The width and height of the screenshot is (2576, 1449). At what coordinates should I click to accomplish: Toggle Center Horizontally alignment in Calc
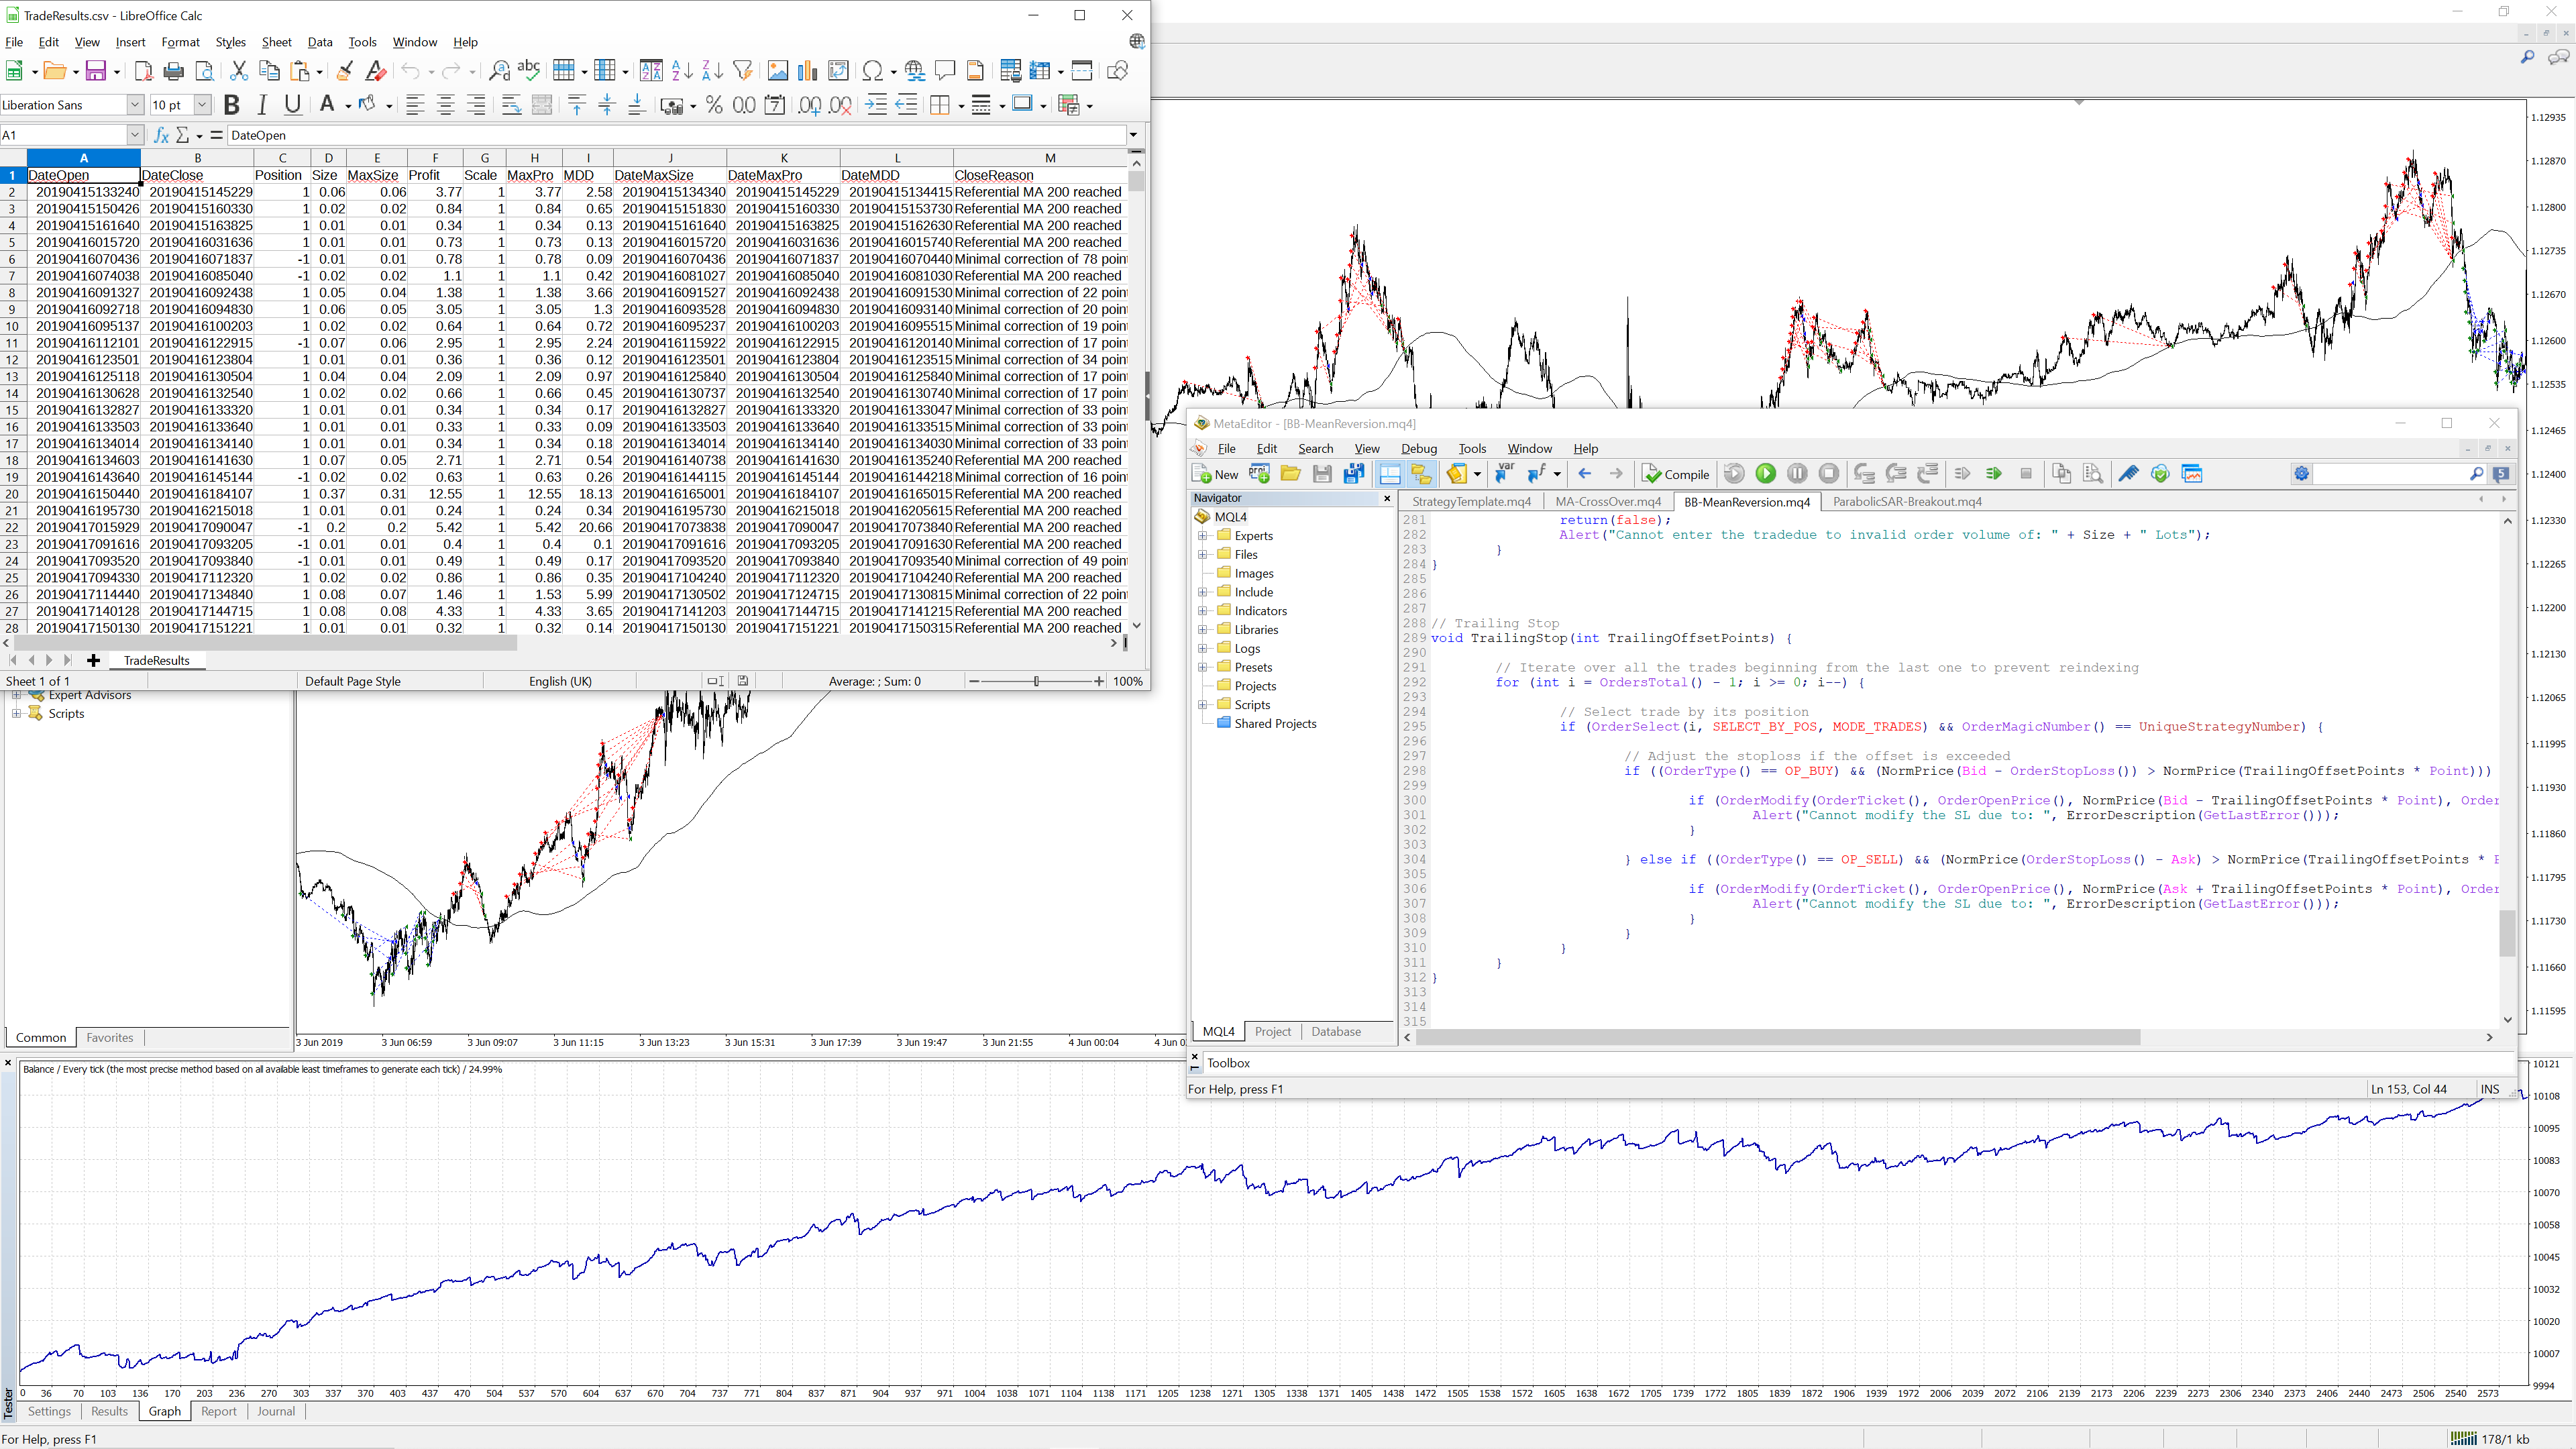tap(446, 105)
